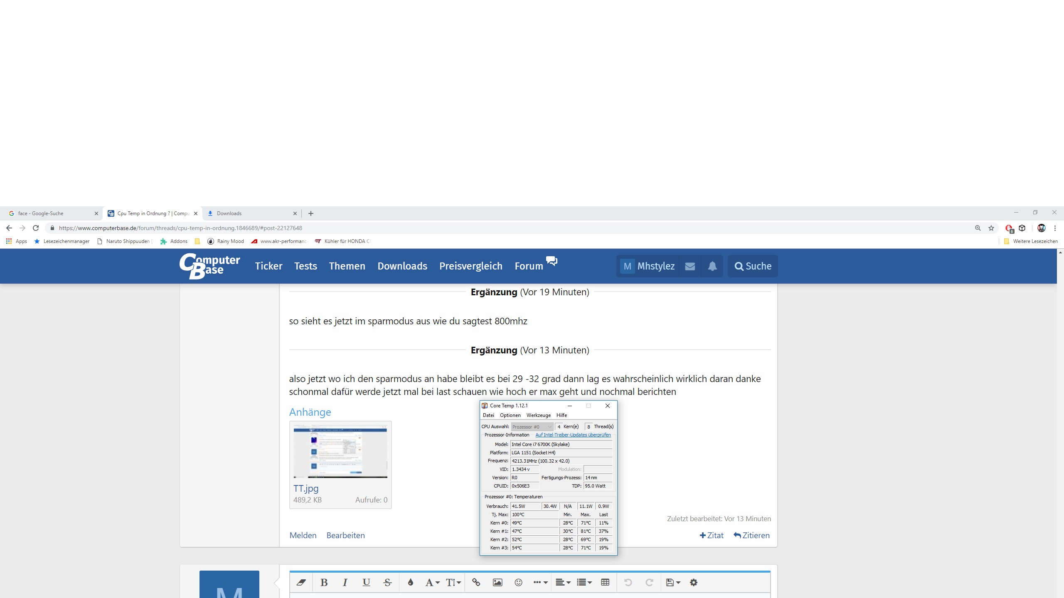Screen dimensions: 1064x598
Task: Toggle underline formatting in the editor
Action: pos(366,583)
